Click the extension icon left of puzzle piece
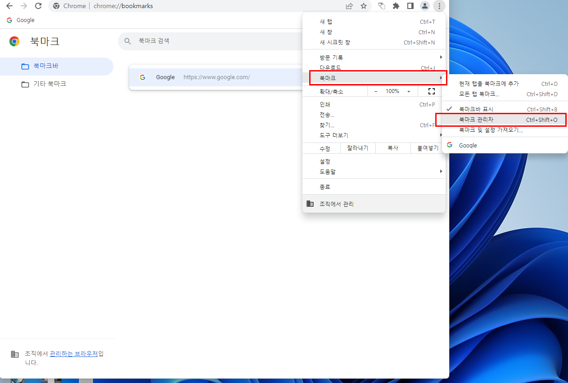This screenshot has width=568, height=383. coord(382,6)
